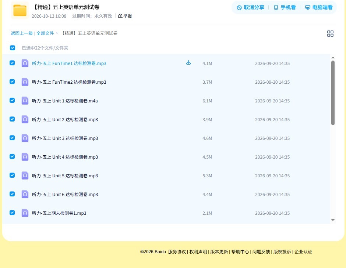Click audio icon for FunTime1 file

tap(25, 63)
